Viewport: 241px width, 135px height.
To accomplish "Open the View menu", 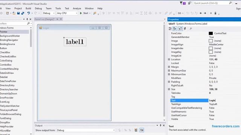I will [8, 8].
